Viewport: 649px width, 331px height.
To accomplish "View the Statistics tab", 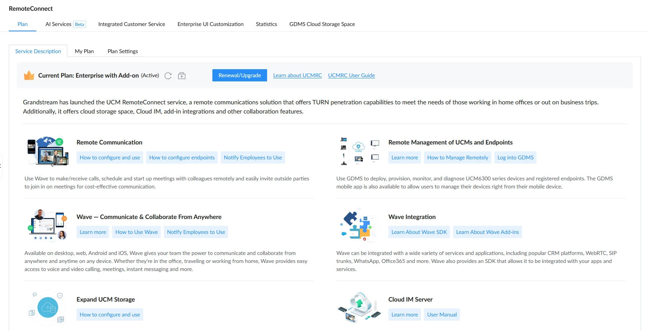I will (266, 24).
